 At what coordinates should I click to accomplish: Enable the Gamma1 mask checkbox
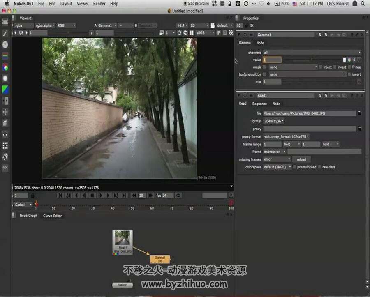coord(264,67)
